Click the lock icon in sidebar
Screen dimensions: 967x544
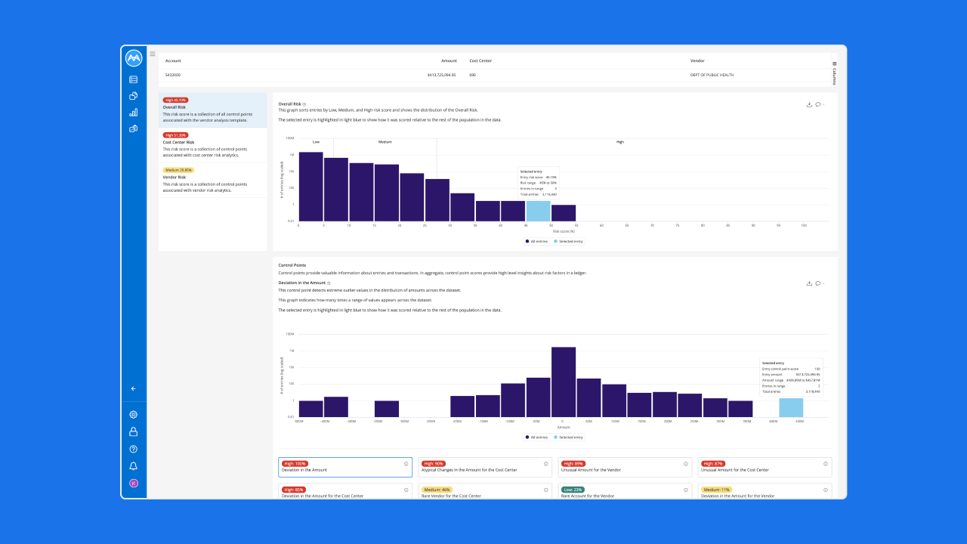(134, 431)
